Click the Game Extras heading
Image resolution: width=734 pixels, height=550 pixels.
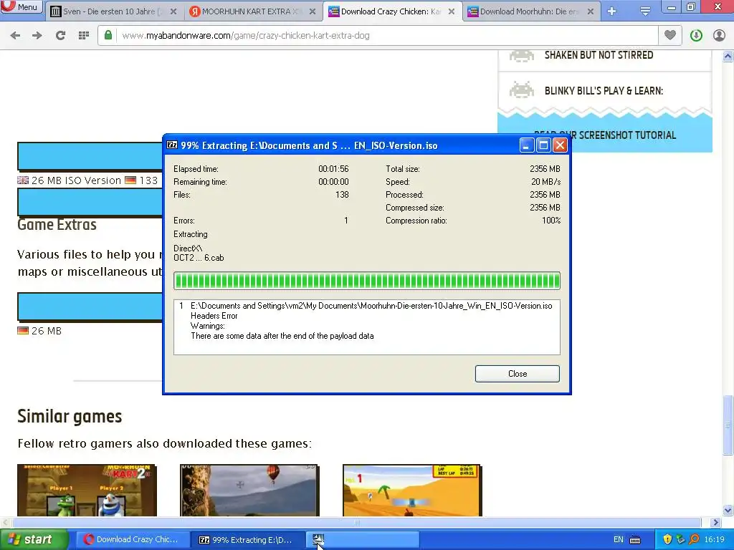click(57, 224)
